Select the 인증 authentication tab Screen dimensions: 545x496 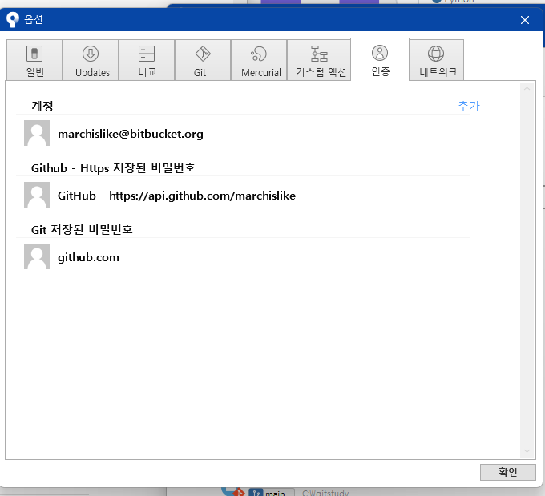coord(380,60)
